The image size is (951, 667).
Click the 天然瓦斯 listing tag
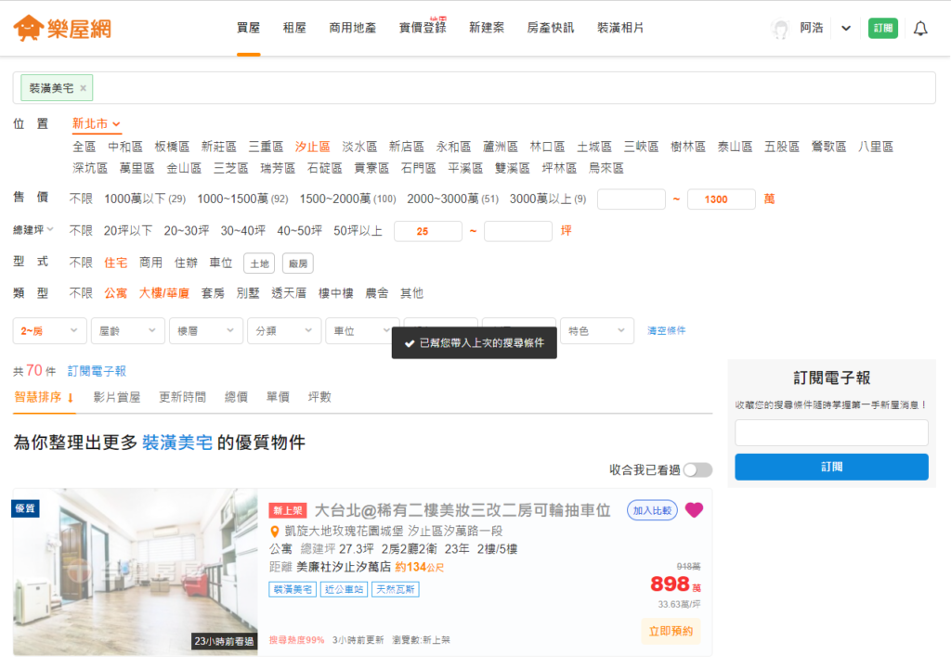click(396, 589)
